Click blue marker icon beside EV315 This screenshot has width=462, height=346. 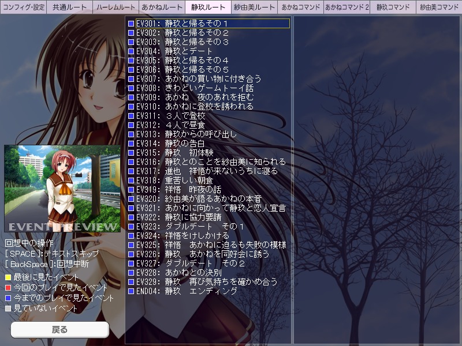pos(131,153)
